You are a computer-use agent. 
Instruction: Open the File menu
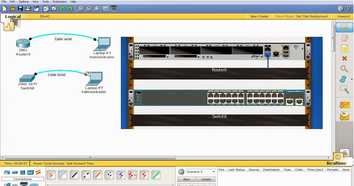[x=4, y=2]
